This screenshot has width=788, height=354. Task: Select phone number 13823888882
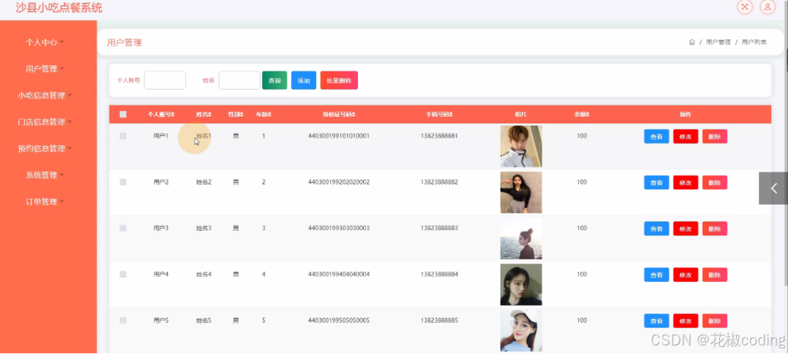(x=439, y=182)
